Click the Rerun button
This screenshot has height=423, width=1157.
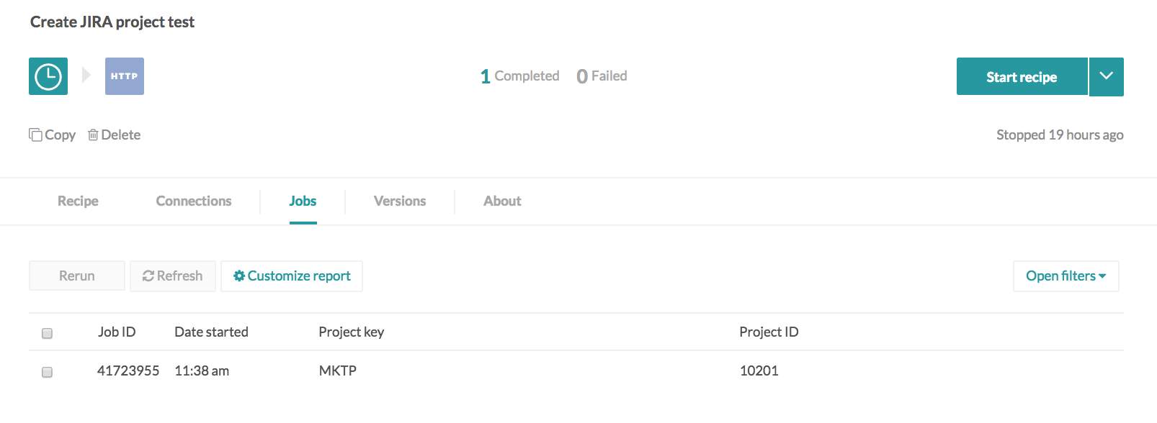[77, 276]
